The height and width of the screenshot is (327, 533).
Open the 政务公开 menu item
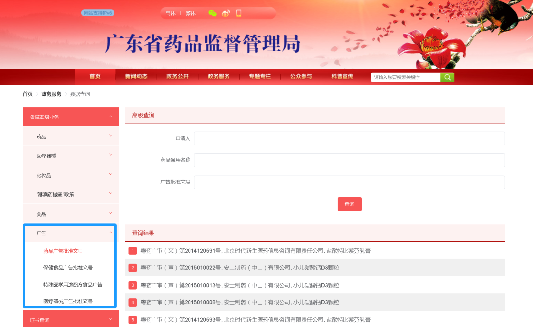coord(177,77)
